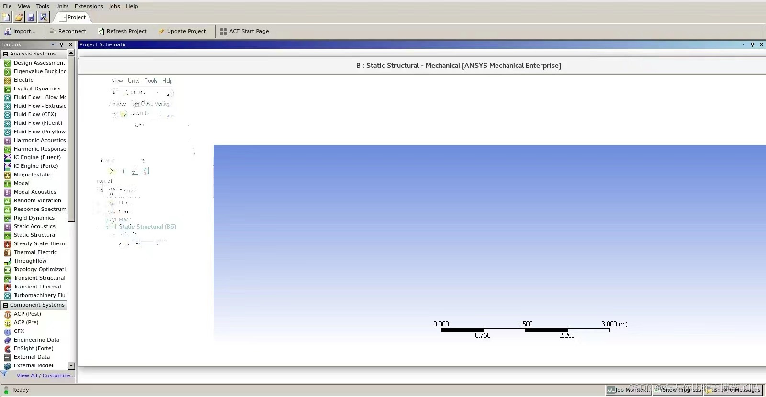Click the Save As icon

click(x=44, y=17)
